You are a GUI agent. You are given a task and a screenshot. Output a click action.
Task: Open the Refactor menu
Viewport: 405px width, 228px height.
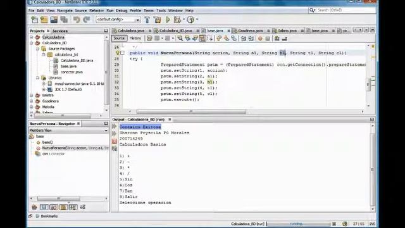coord(96,11)
